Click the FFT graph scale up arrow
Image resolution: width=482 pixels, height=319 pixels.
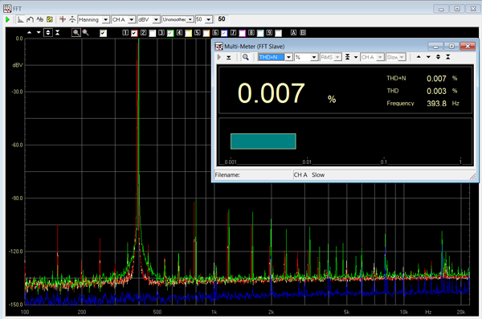[x=29, y=32]
